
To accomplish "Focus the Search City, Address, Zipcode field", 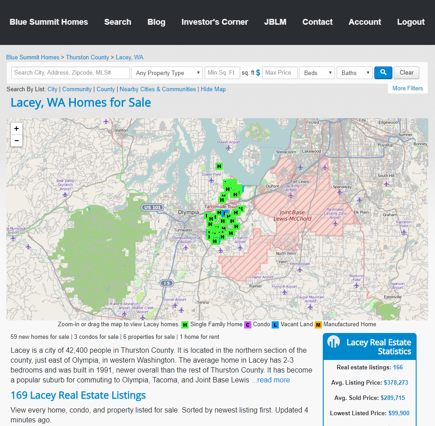I will click(x=70, y=73).
